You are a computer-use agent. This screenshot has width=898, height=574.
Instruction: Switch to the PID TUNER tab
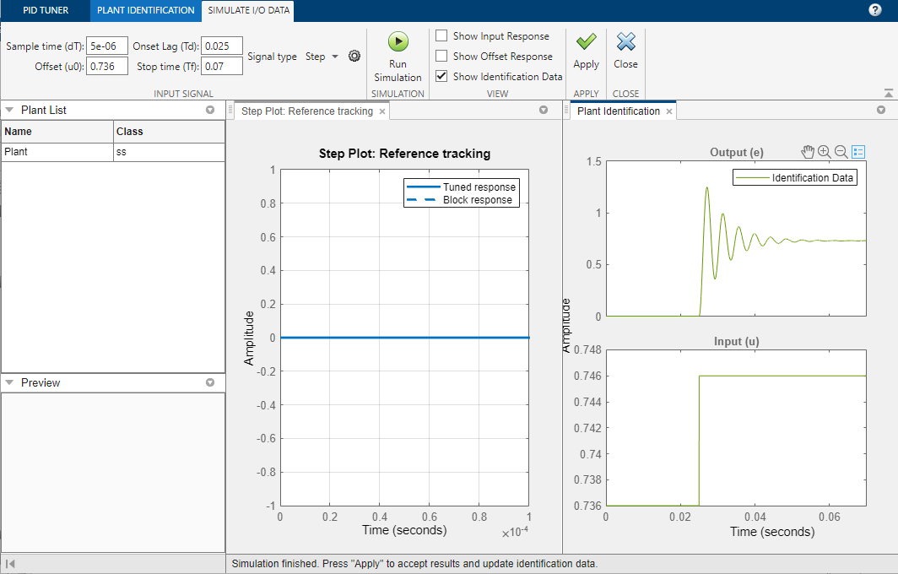click(46, 10)
